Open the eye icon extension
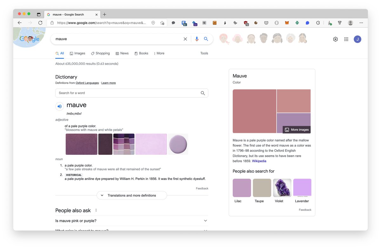This screenshot has height=248, width=381. 204,23
